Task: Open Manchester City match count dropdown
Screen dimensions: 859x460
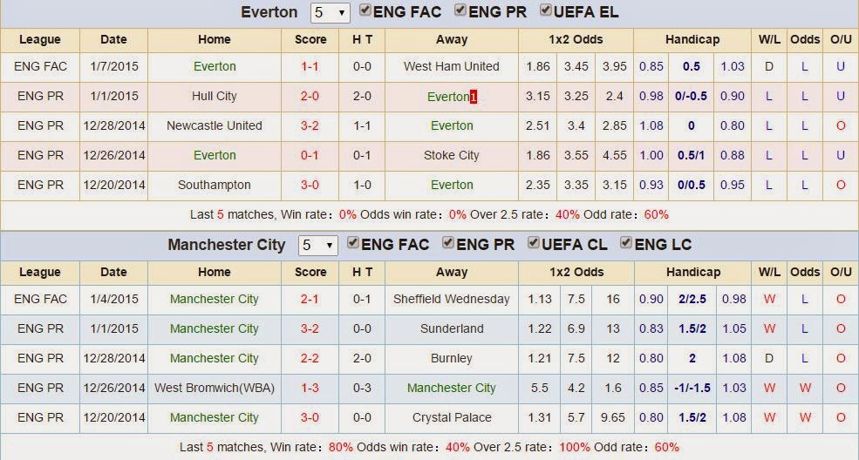Action: 318,246
